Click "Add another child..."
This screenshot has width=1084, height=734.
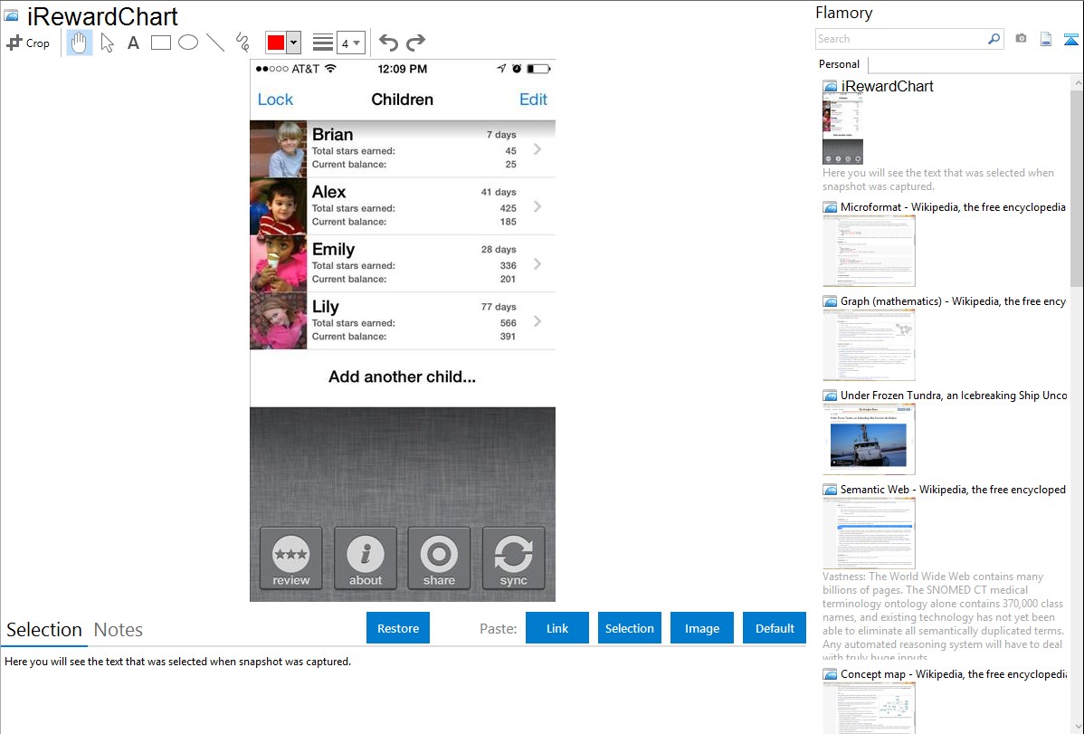point(403,377)
